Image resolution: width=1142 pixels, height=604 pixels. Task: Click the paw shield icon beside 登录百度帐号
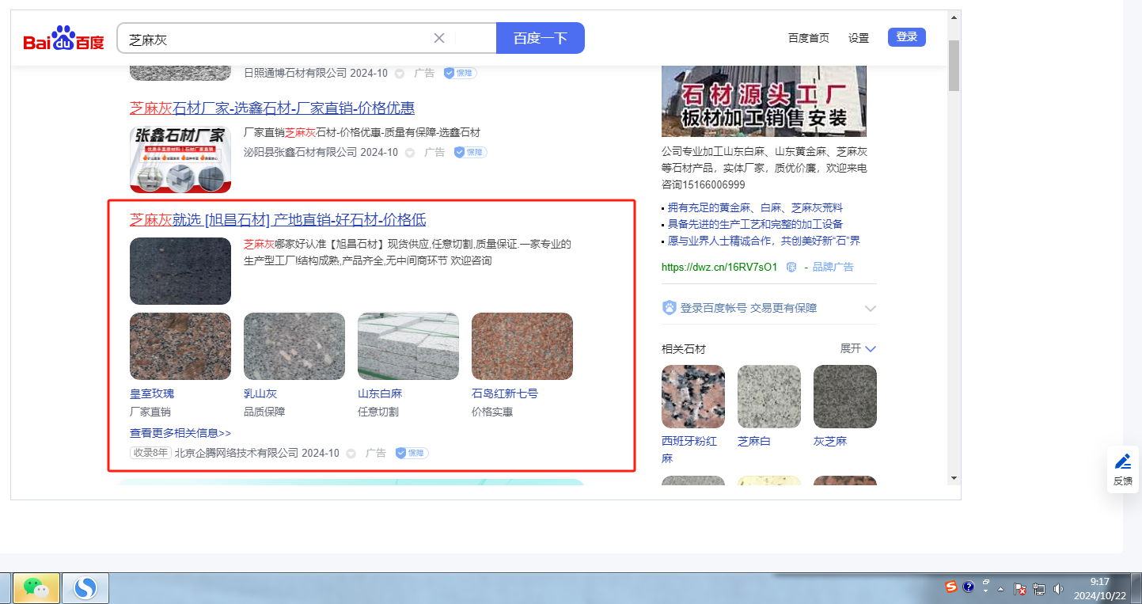(670, 308)
